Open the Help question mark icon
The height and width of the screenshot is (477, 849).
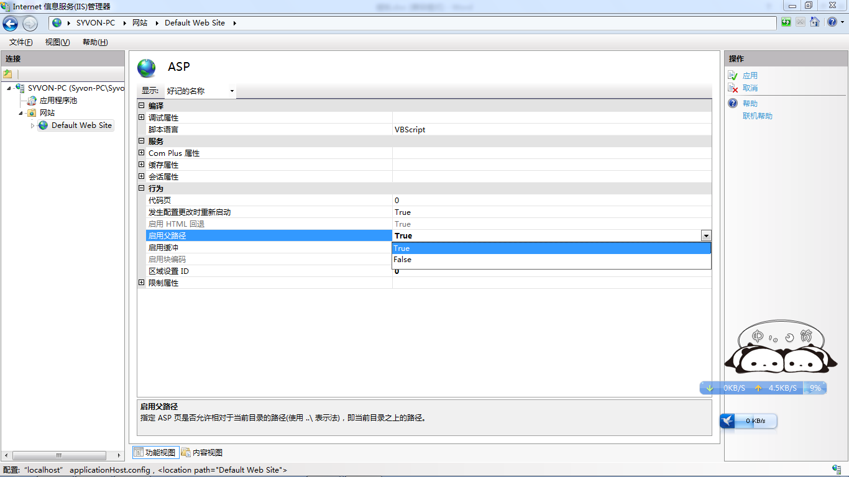[x=832, y=22]
